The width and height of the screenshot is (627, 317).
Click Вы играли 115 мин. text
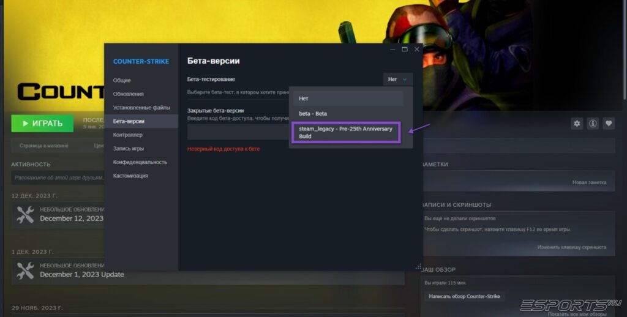(x=446, y=283)
